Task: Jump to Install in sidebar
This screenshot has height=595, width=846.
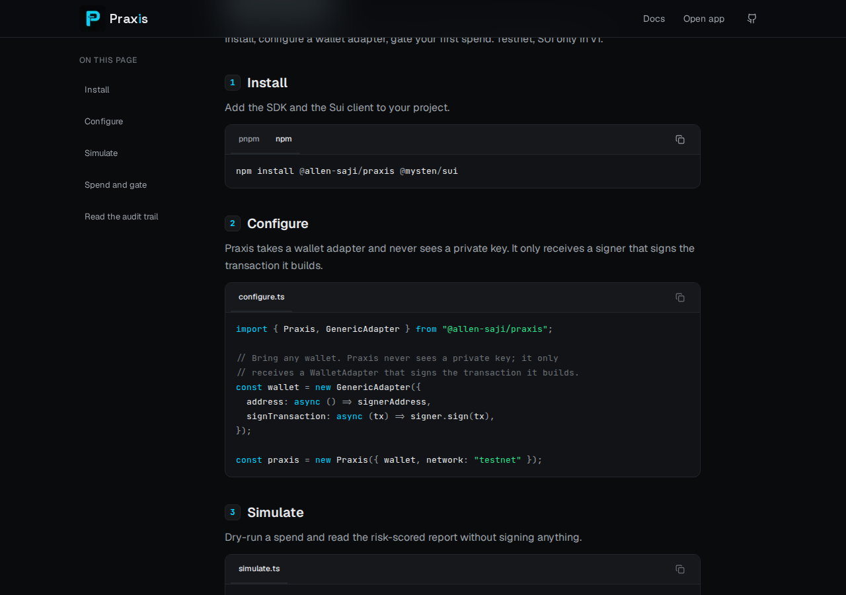Action: [x=97, y=90]
